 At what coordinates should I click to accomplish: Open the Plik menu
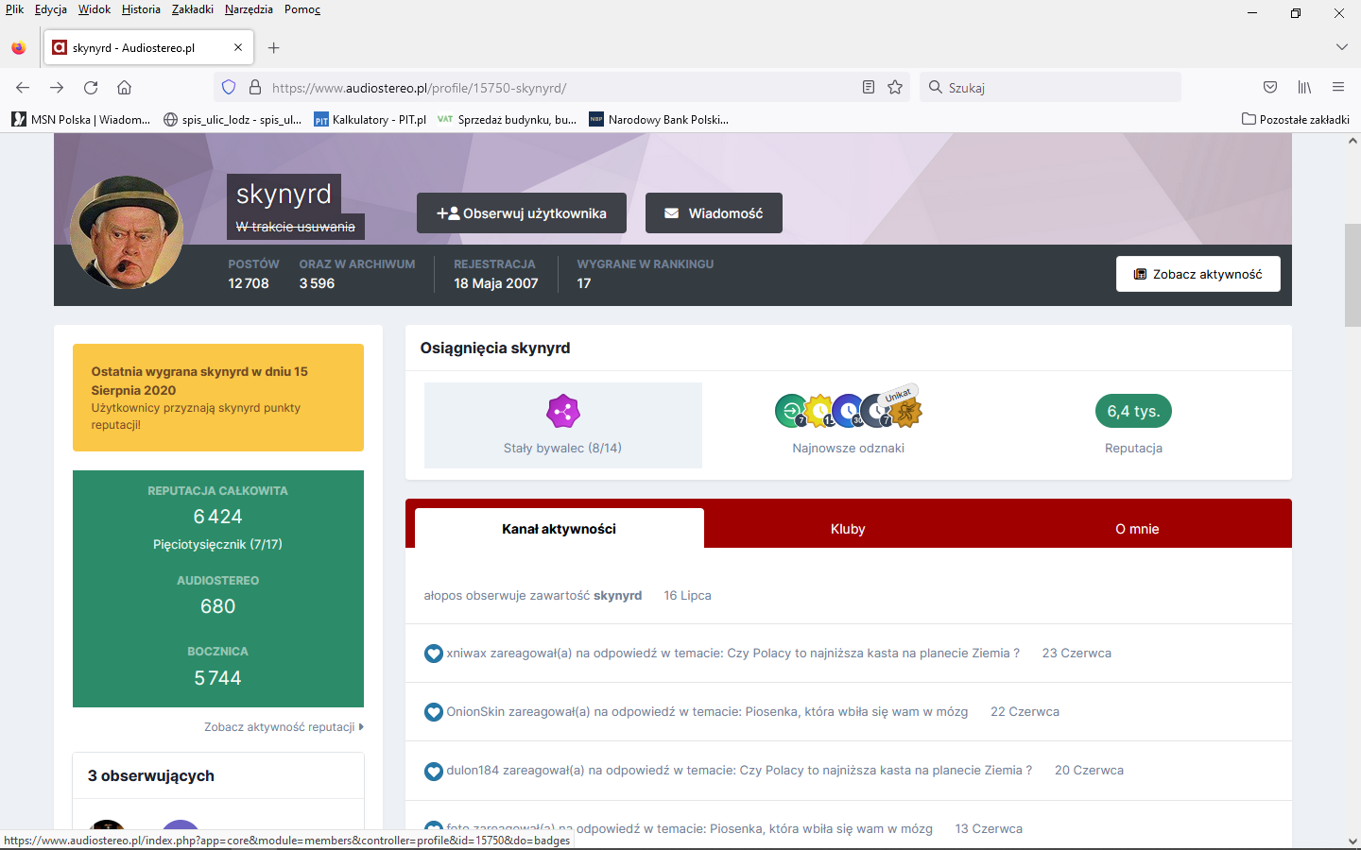[14, 9]
